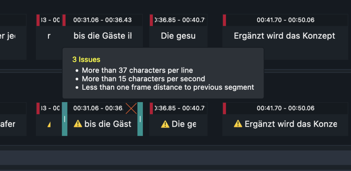Image resolution: width=351 pixels, height=171 pixels.
Task: Click warning icon on lower "bis die Gäst" segment
Action: point(78,124)
